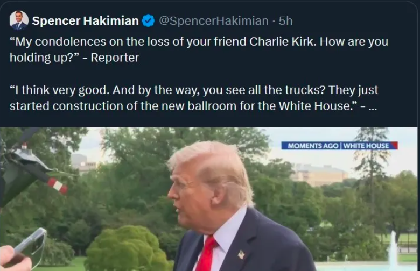The height and width of the screenshot is (271, 420).
Task: Click the MOMENTS AGO banner label
Action: [313, 146]
